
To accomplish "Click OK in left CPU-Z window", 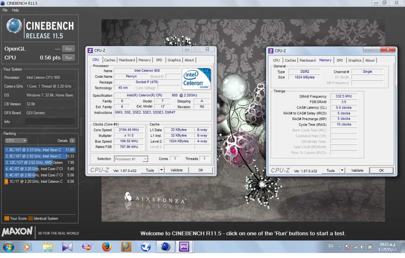I will click(x=201, y=170).
